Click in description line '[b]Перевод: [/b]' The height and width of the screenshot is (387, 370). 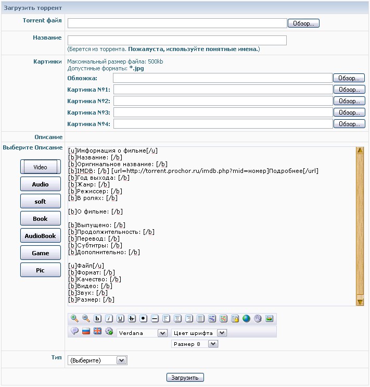point(94,239)
